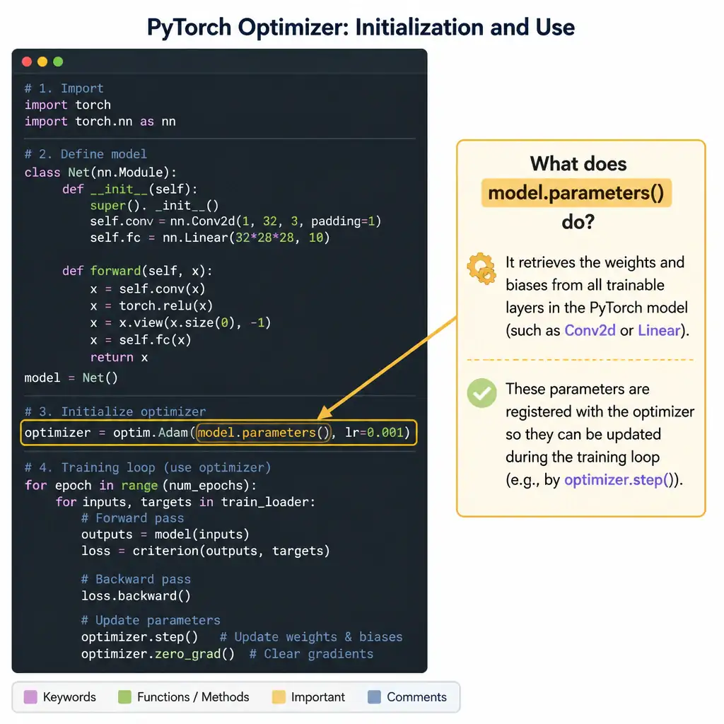Click the comment '# 2. Define model'

[86, 153]
